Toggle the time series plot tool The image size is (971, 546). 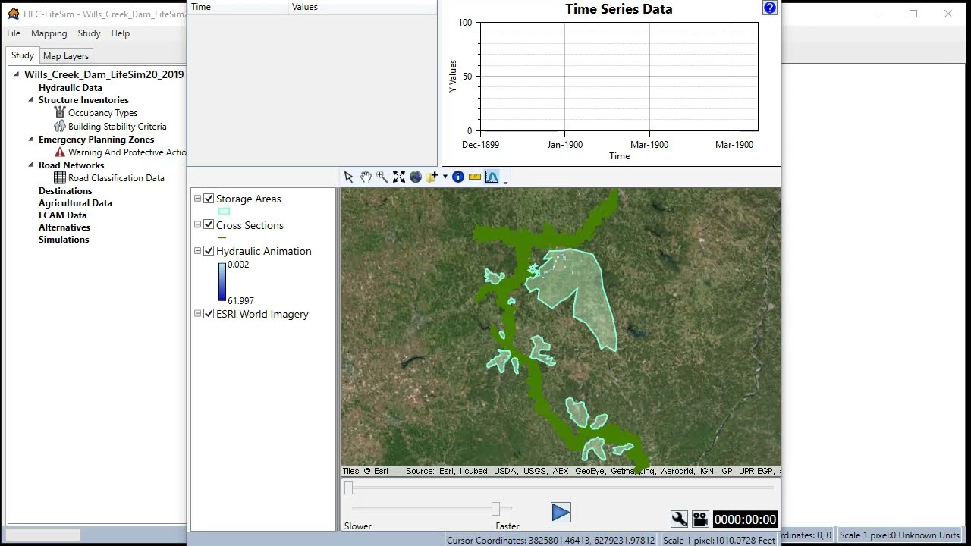492,177
